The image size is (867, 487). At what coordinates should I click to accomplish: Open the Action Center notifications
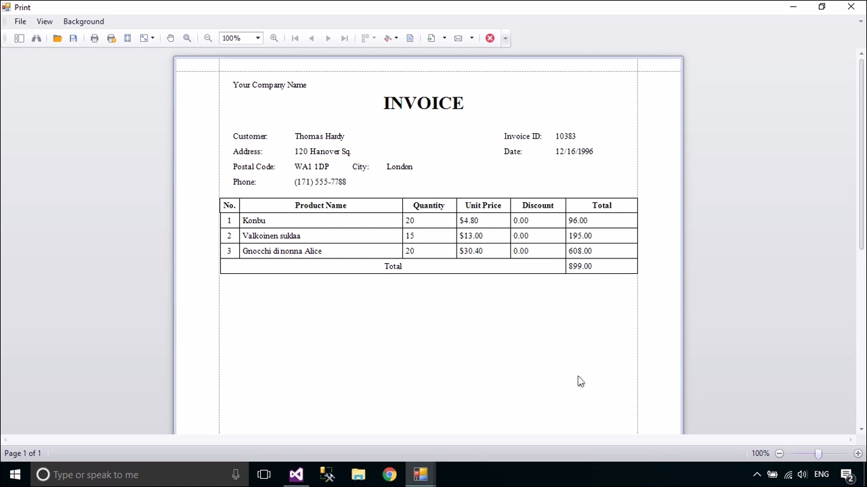point(847,474)
